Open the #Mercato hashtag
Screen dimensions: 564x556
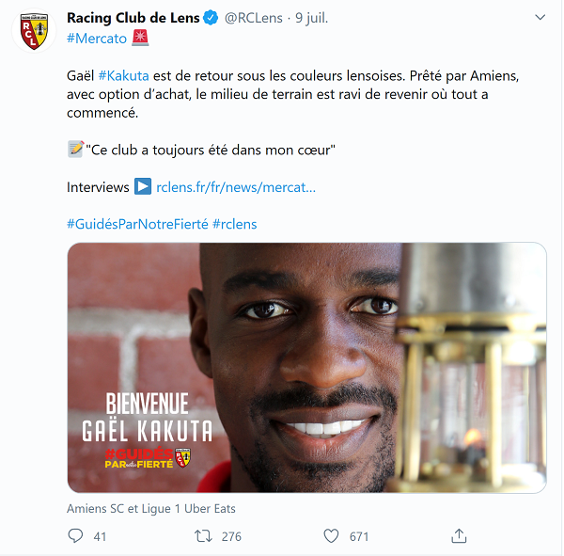pyautogui.click(x=97, y=39)
